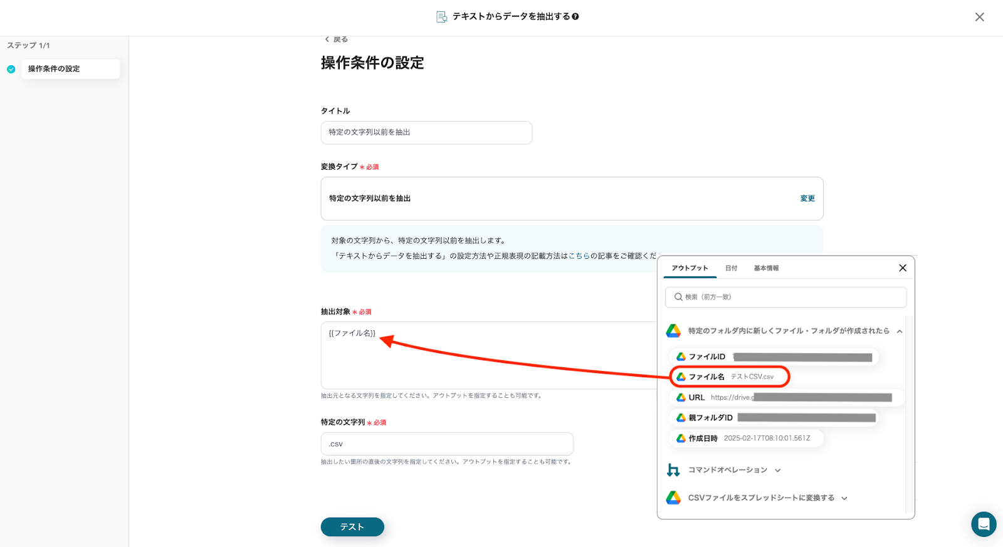Click the Drive icon beside CSV conversion step
Screen dimensions: 1003x547
tap(673, 498)
